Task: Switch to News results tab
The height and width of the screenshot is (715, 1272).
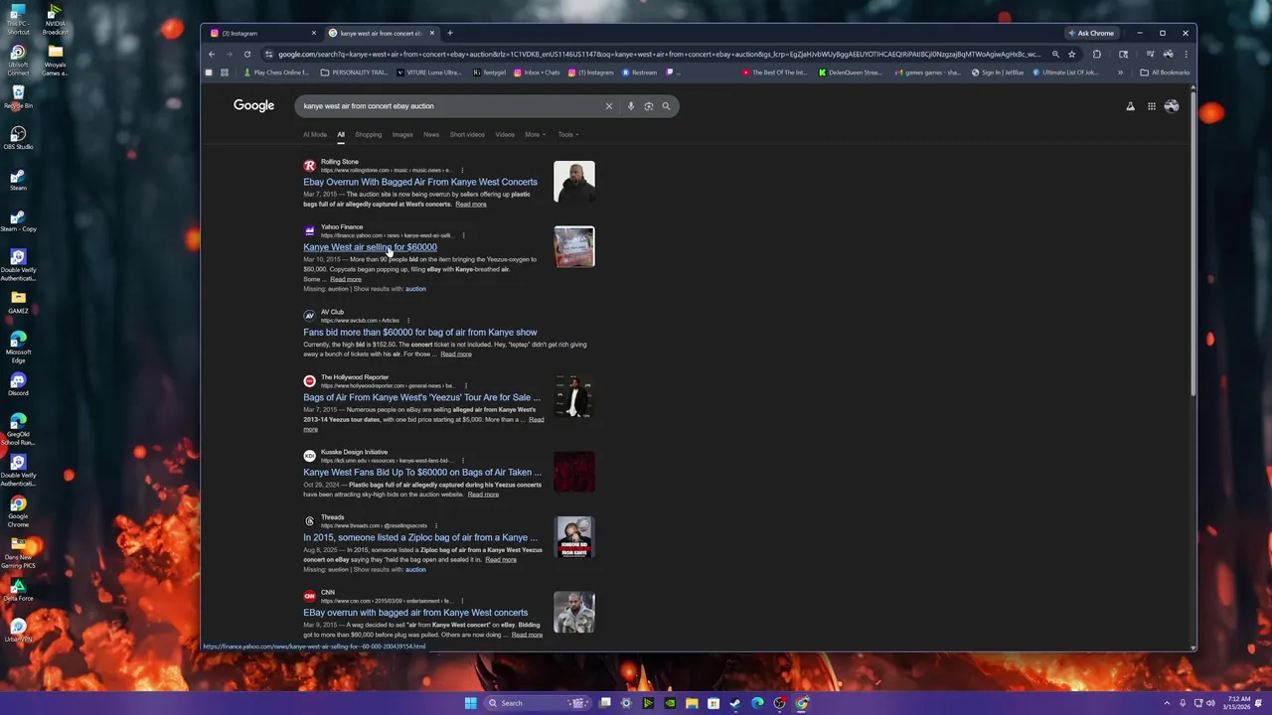Action: pyautogui.click(x=431, y=134)
